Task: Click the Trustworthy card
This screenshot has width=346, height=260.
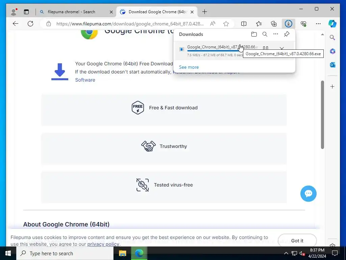Action: tap(164, 149)
